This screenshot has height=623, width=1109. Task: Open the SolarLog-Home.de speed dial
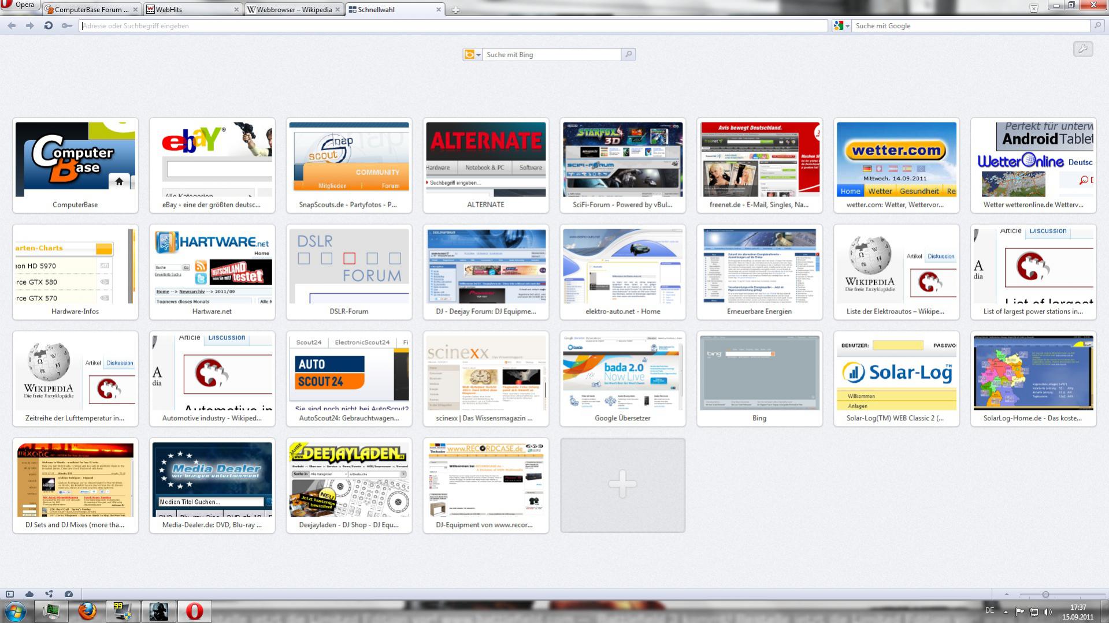[x=1034, y=379]
